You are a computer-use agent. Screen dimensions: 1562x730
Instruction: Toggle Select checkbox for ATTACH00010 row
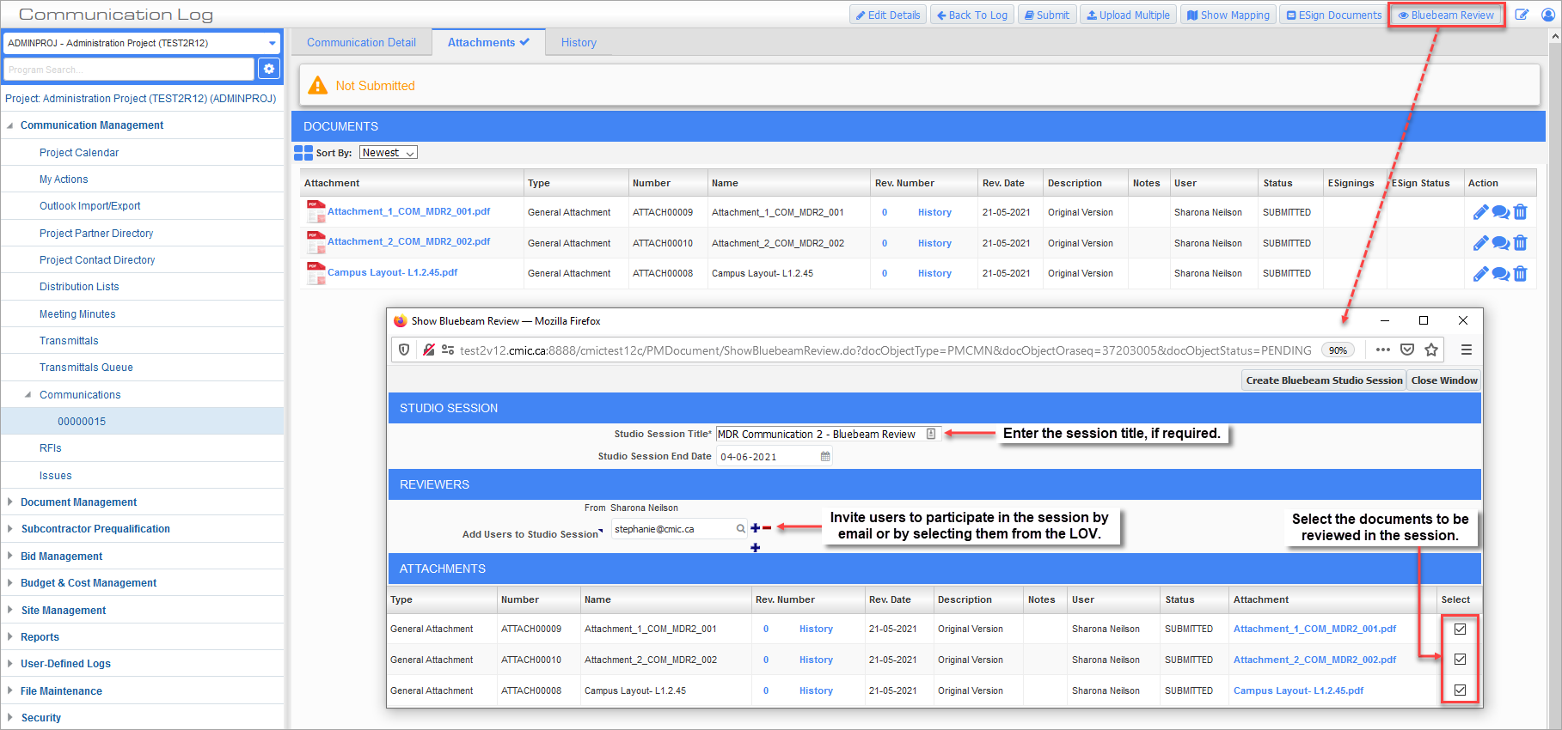(1460, 660)
